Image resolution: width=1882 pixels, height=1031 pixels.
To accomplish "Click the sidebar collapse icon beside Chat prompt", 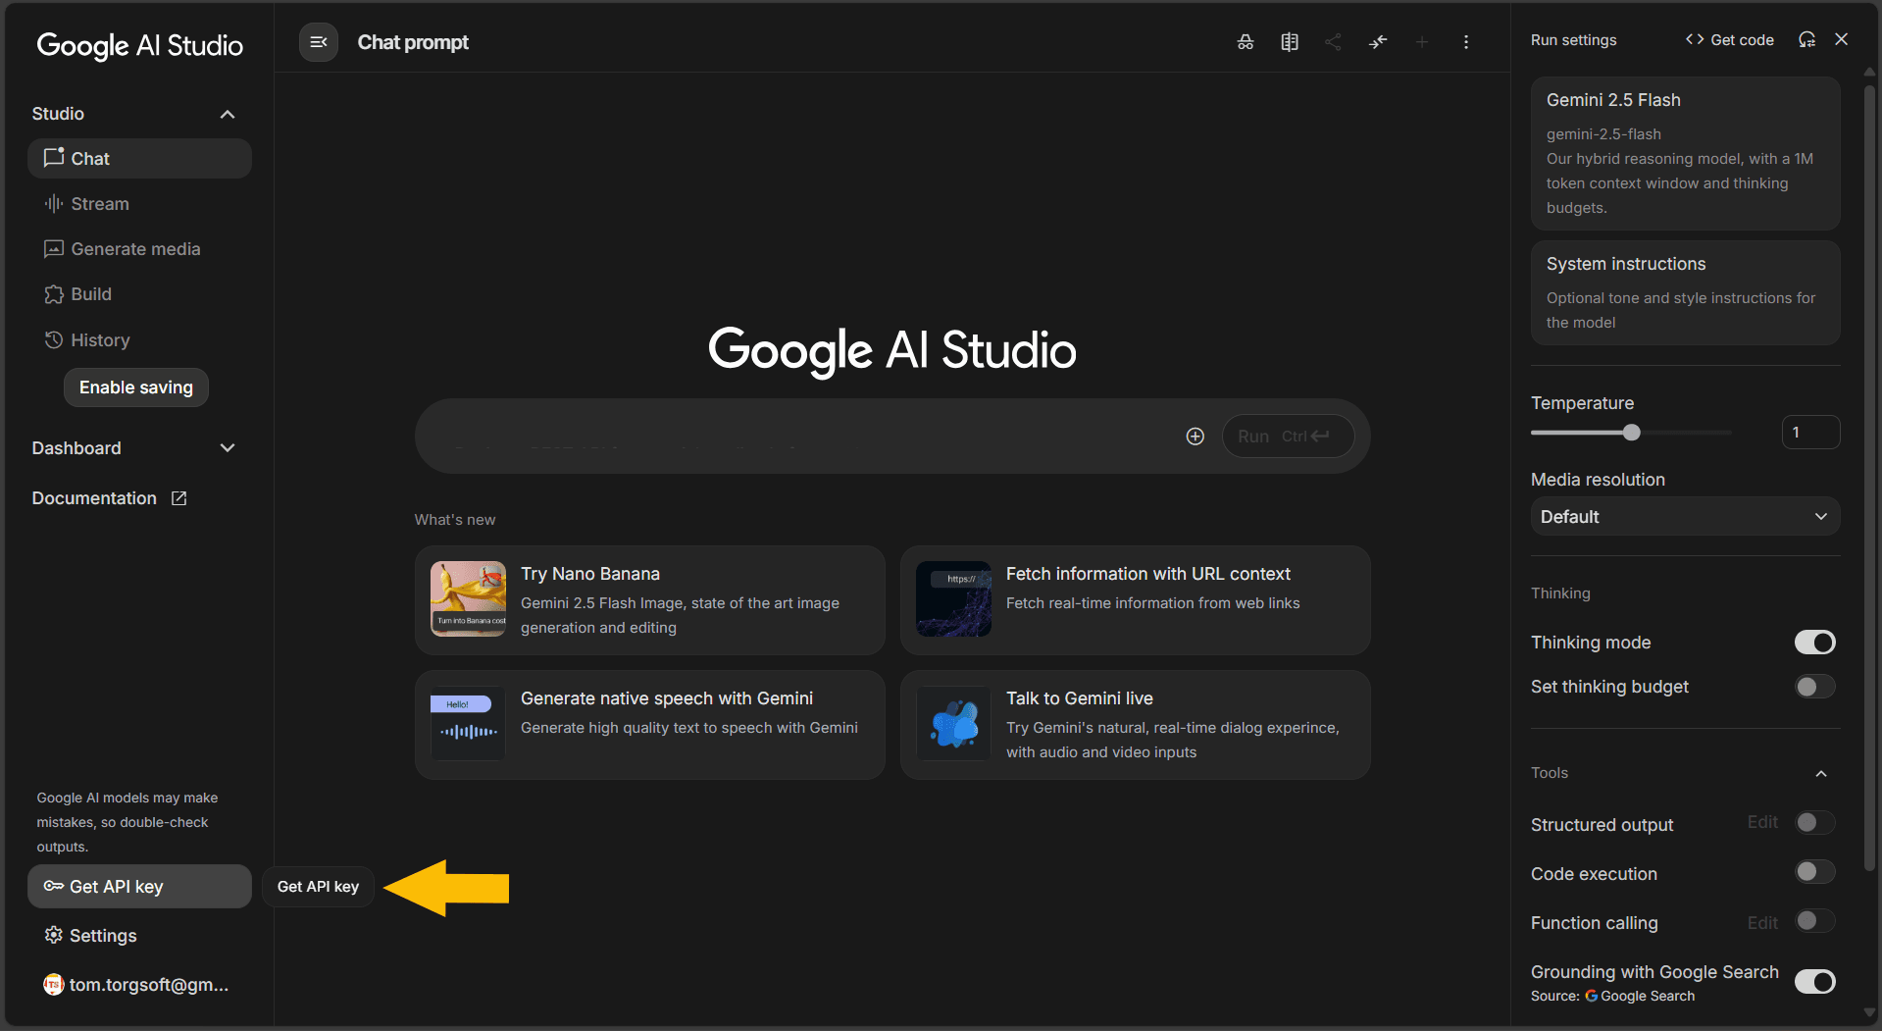I will (319, 42).
